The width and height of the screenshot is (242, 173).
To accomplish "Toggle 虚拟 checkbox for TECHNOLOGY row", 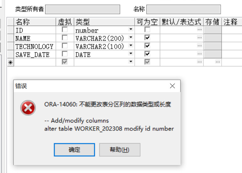I will [x=65, y=46].
